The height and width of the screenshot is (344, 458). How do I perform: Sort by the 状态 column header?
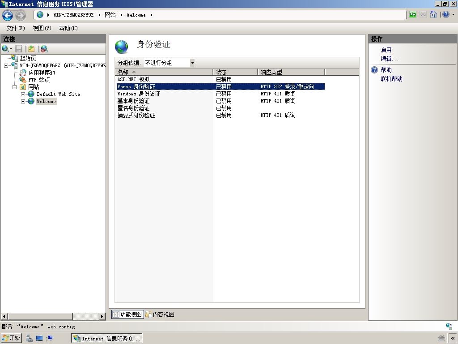(236, 72)
